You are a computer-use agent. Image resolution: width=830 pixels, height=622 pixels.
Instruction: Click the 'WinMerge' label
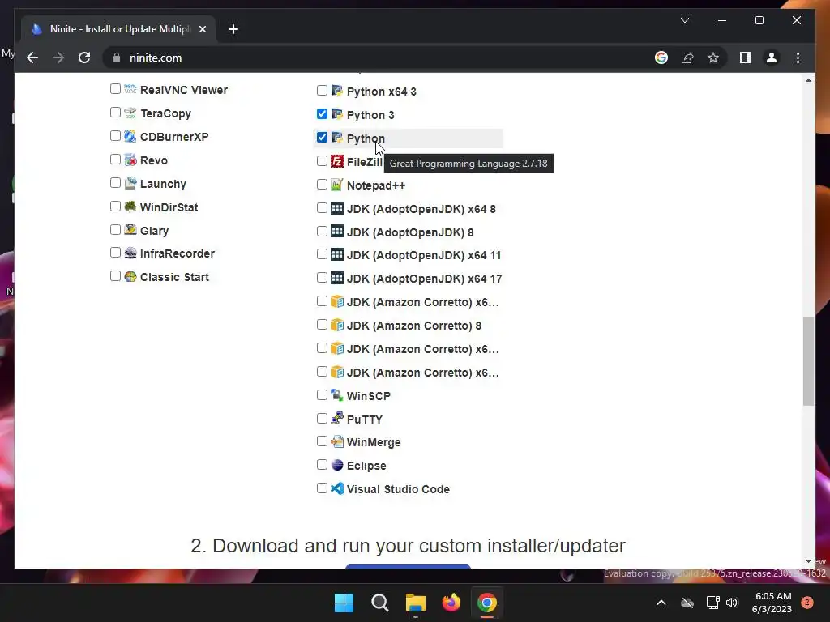(x=374, y=442)
